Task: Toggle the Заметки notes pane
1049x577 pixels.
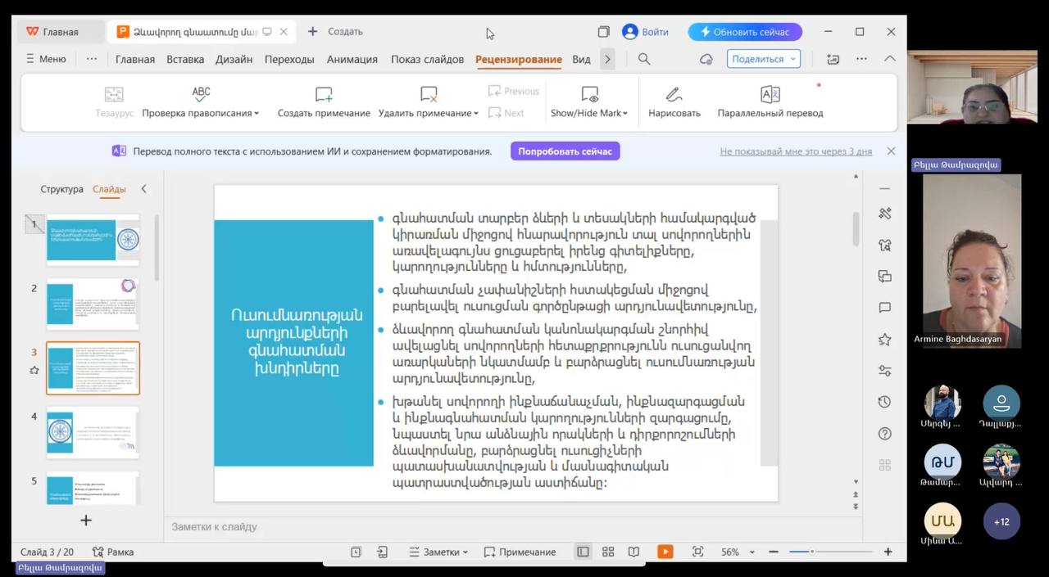Action: coord(438,552)
